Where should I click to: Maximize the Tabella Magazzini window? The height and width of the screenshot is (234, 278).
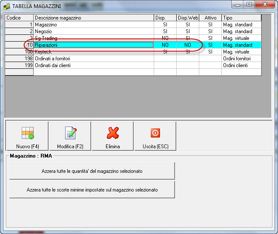[x=249, y=4]
